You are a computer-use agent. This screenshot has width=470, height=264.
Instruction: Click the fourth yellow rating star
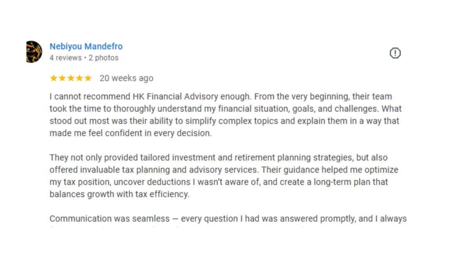(80, 78)
